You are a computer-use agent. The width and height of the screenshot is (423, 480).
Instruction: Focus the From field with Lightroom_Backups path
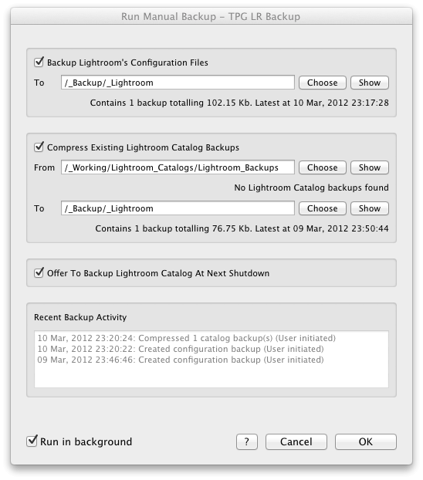tap(178, 167)
